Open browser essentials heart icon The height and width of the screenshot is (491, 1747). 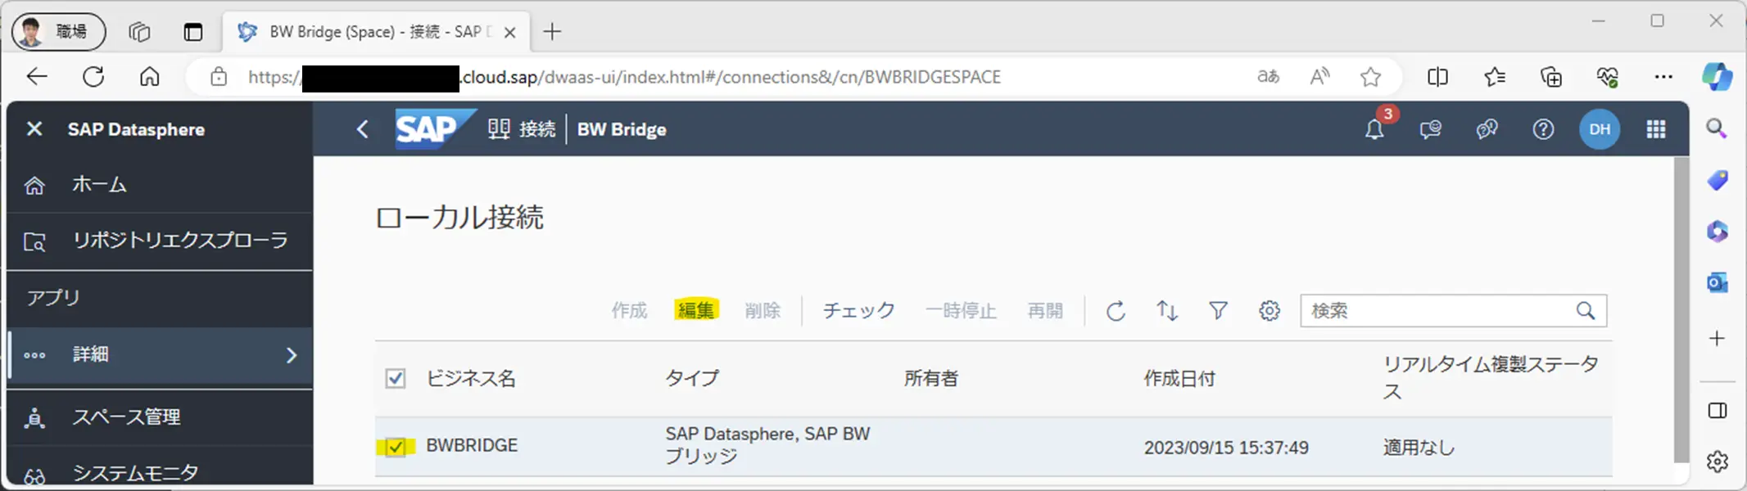(1608, 77)
